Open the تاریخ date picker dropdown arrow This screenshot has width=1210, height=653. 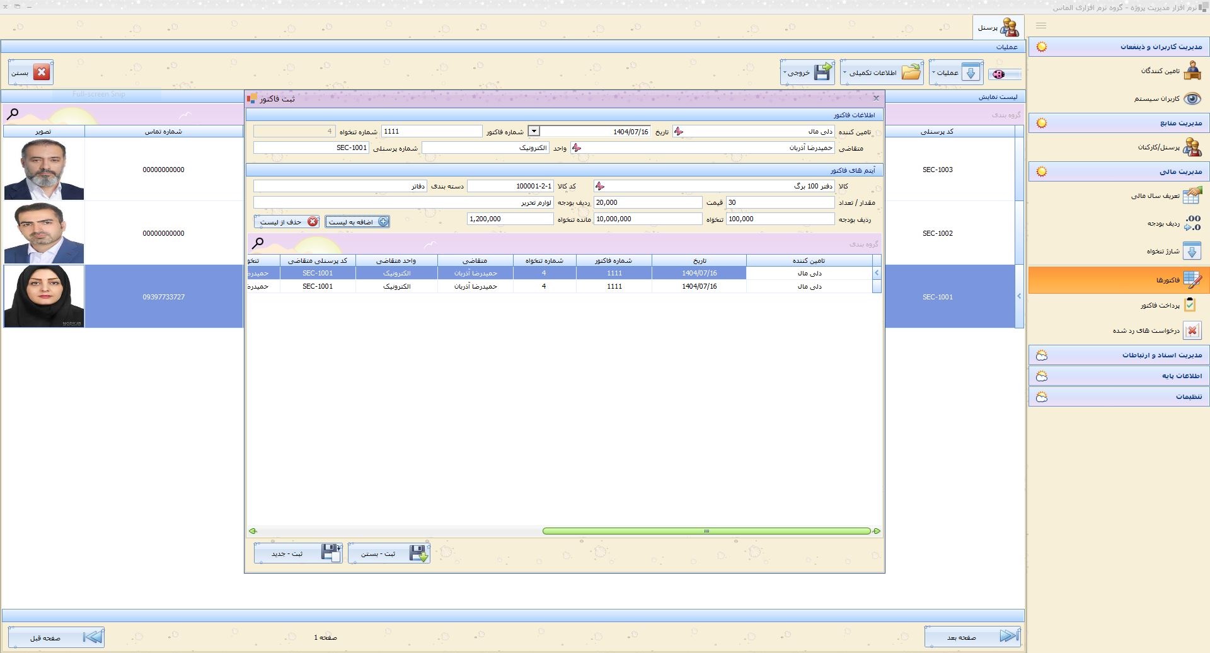coord(534,132)
